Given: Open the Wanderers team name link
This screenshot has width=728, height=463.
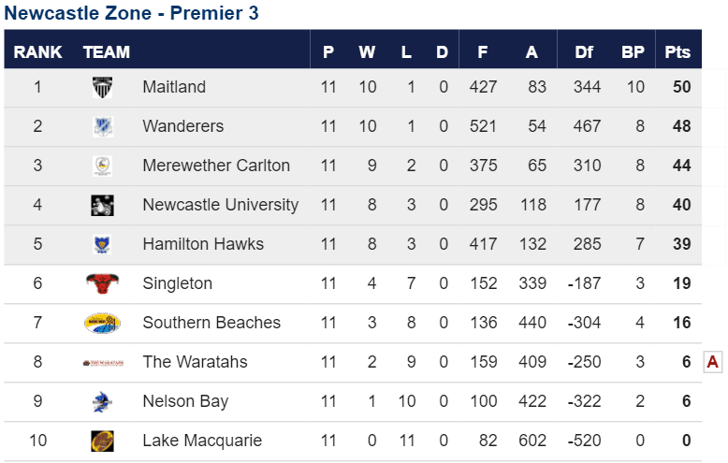Looking at the screenshot, I should click(x=182, y=126).
